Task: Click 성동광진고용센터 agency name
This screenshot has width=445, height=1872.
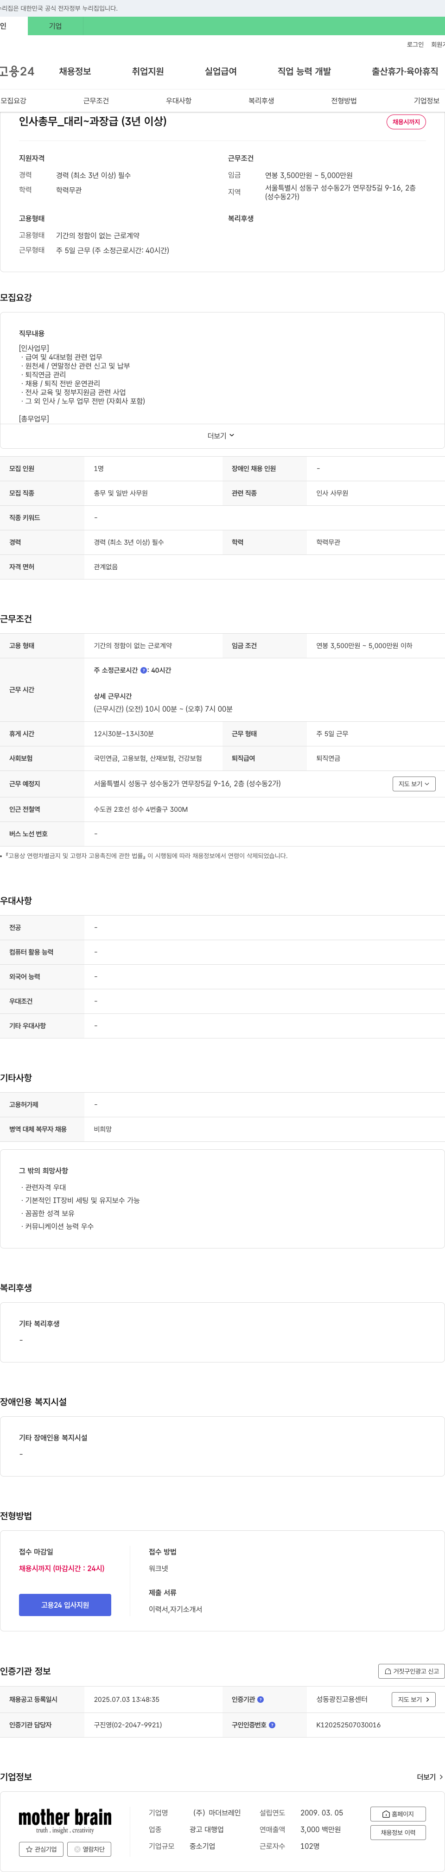Action: tap(342, 1700)
